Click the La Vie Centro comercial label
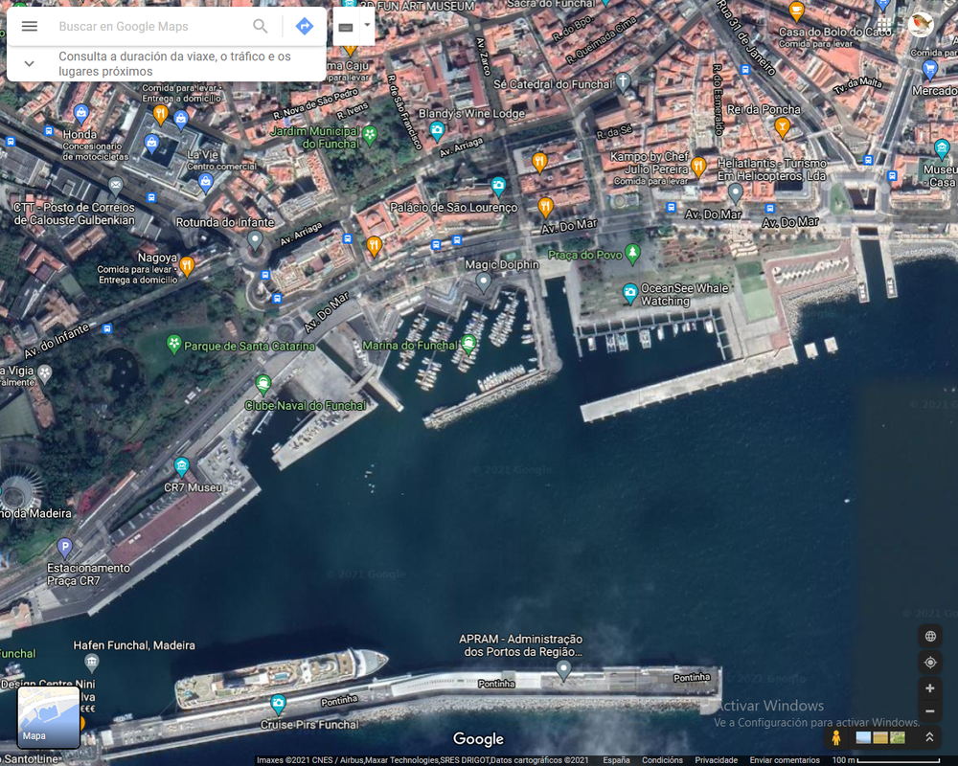 [220, 160]
